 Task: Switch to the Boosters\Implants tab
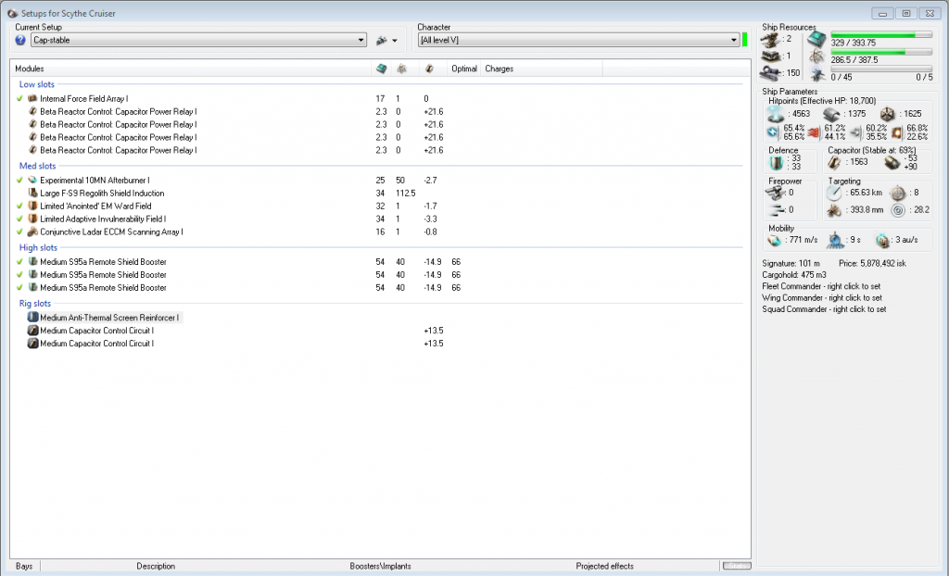(x=380, y=566)
